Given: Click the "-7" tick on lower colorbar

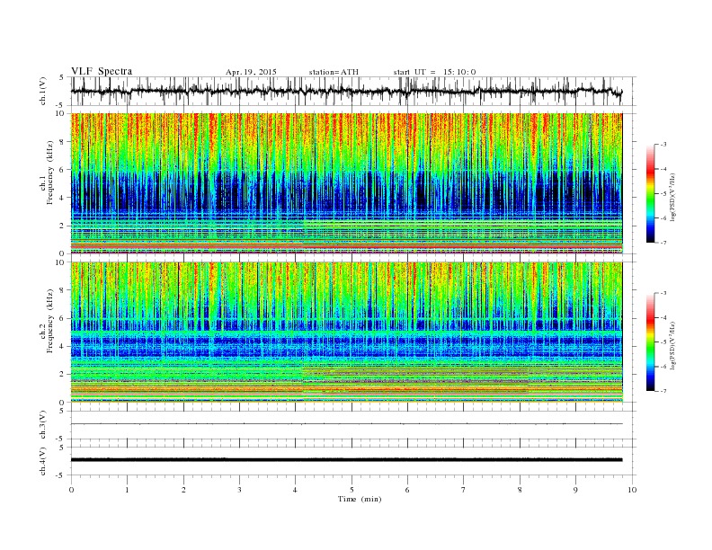Looking at the screenshot, I should pos(663,391).
